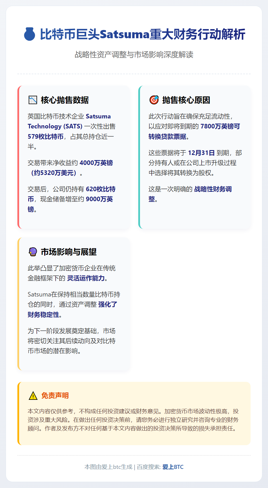Click the crystal ball icon beside 市场影响与展望
This screenshot has width=268, height=488.
coord(33,252)
